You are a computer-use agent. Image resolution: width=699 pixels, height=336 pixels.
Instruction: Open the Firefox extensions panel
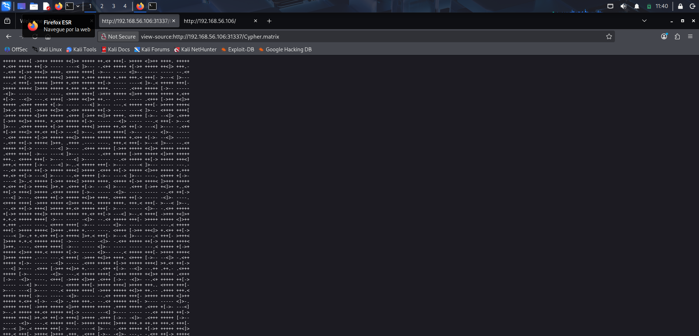tap(678, 36)
